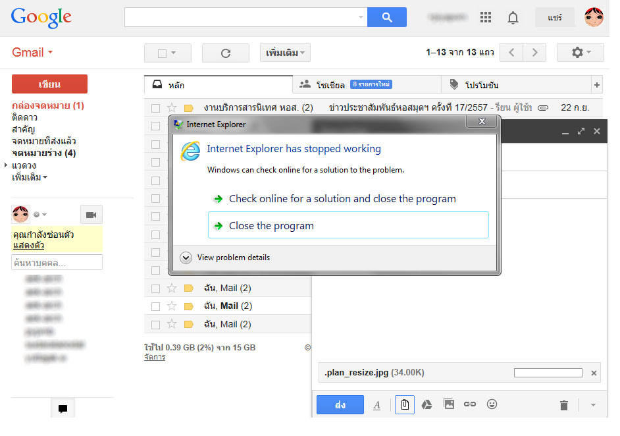Image resolution: width=620 pixels, height=436 pixels.
Task: Open the chat bubble icon at bottom
Action: [x=63, y=408]
